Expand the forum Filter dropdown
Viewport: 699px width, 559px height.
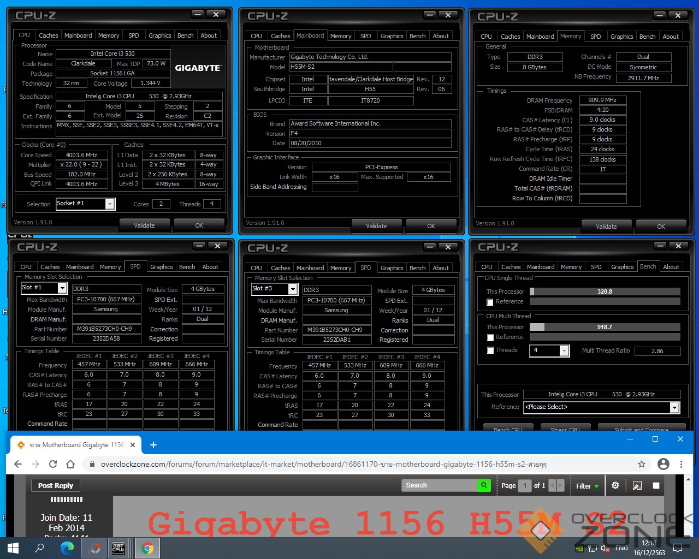click(588, 486)
